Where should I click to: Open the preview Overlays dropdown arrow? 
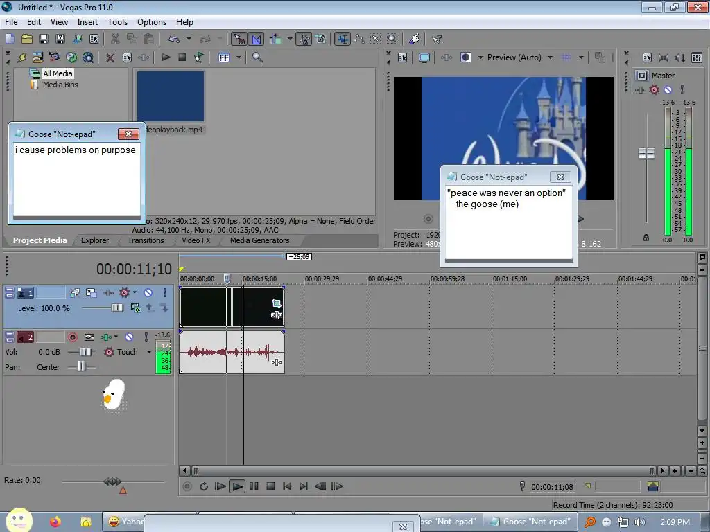point(582,57)
